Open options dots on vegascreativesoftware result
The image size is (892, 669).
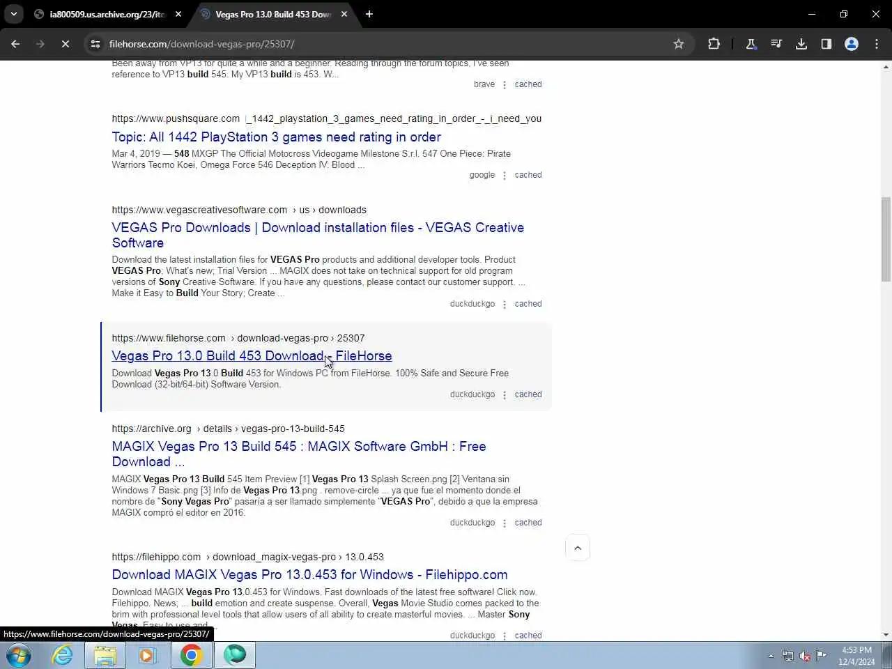tap(505, 305)
